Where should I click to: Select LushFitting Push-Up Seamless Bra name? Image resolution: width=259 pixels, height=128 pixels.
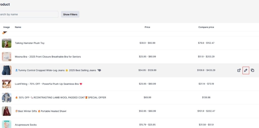click(48, 84)
